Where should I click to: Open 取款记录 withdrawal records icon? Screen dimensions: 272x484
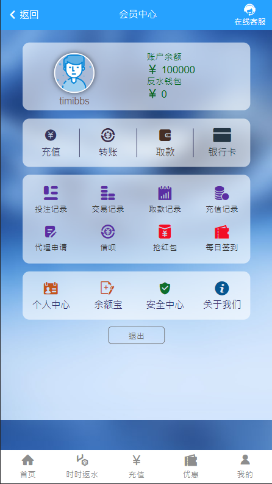click(165, 193)
